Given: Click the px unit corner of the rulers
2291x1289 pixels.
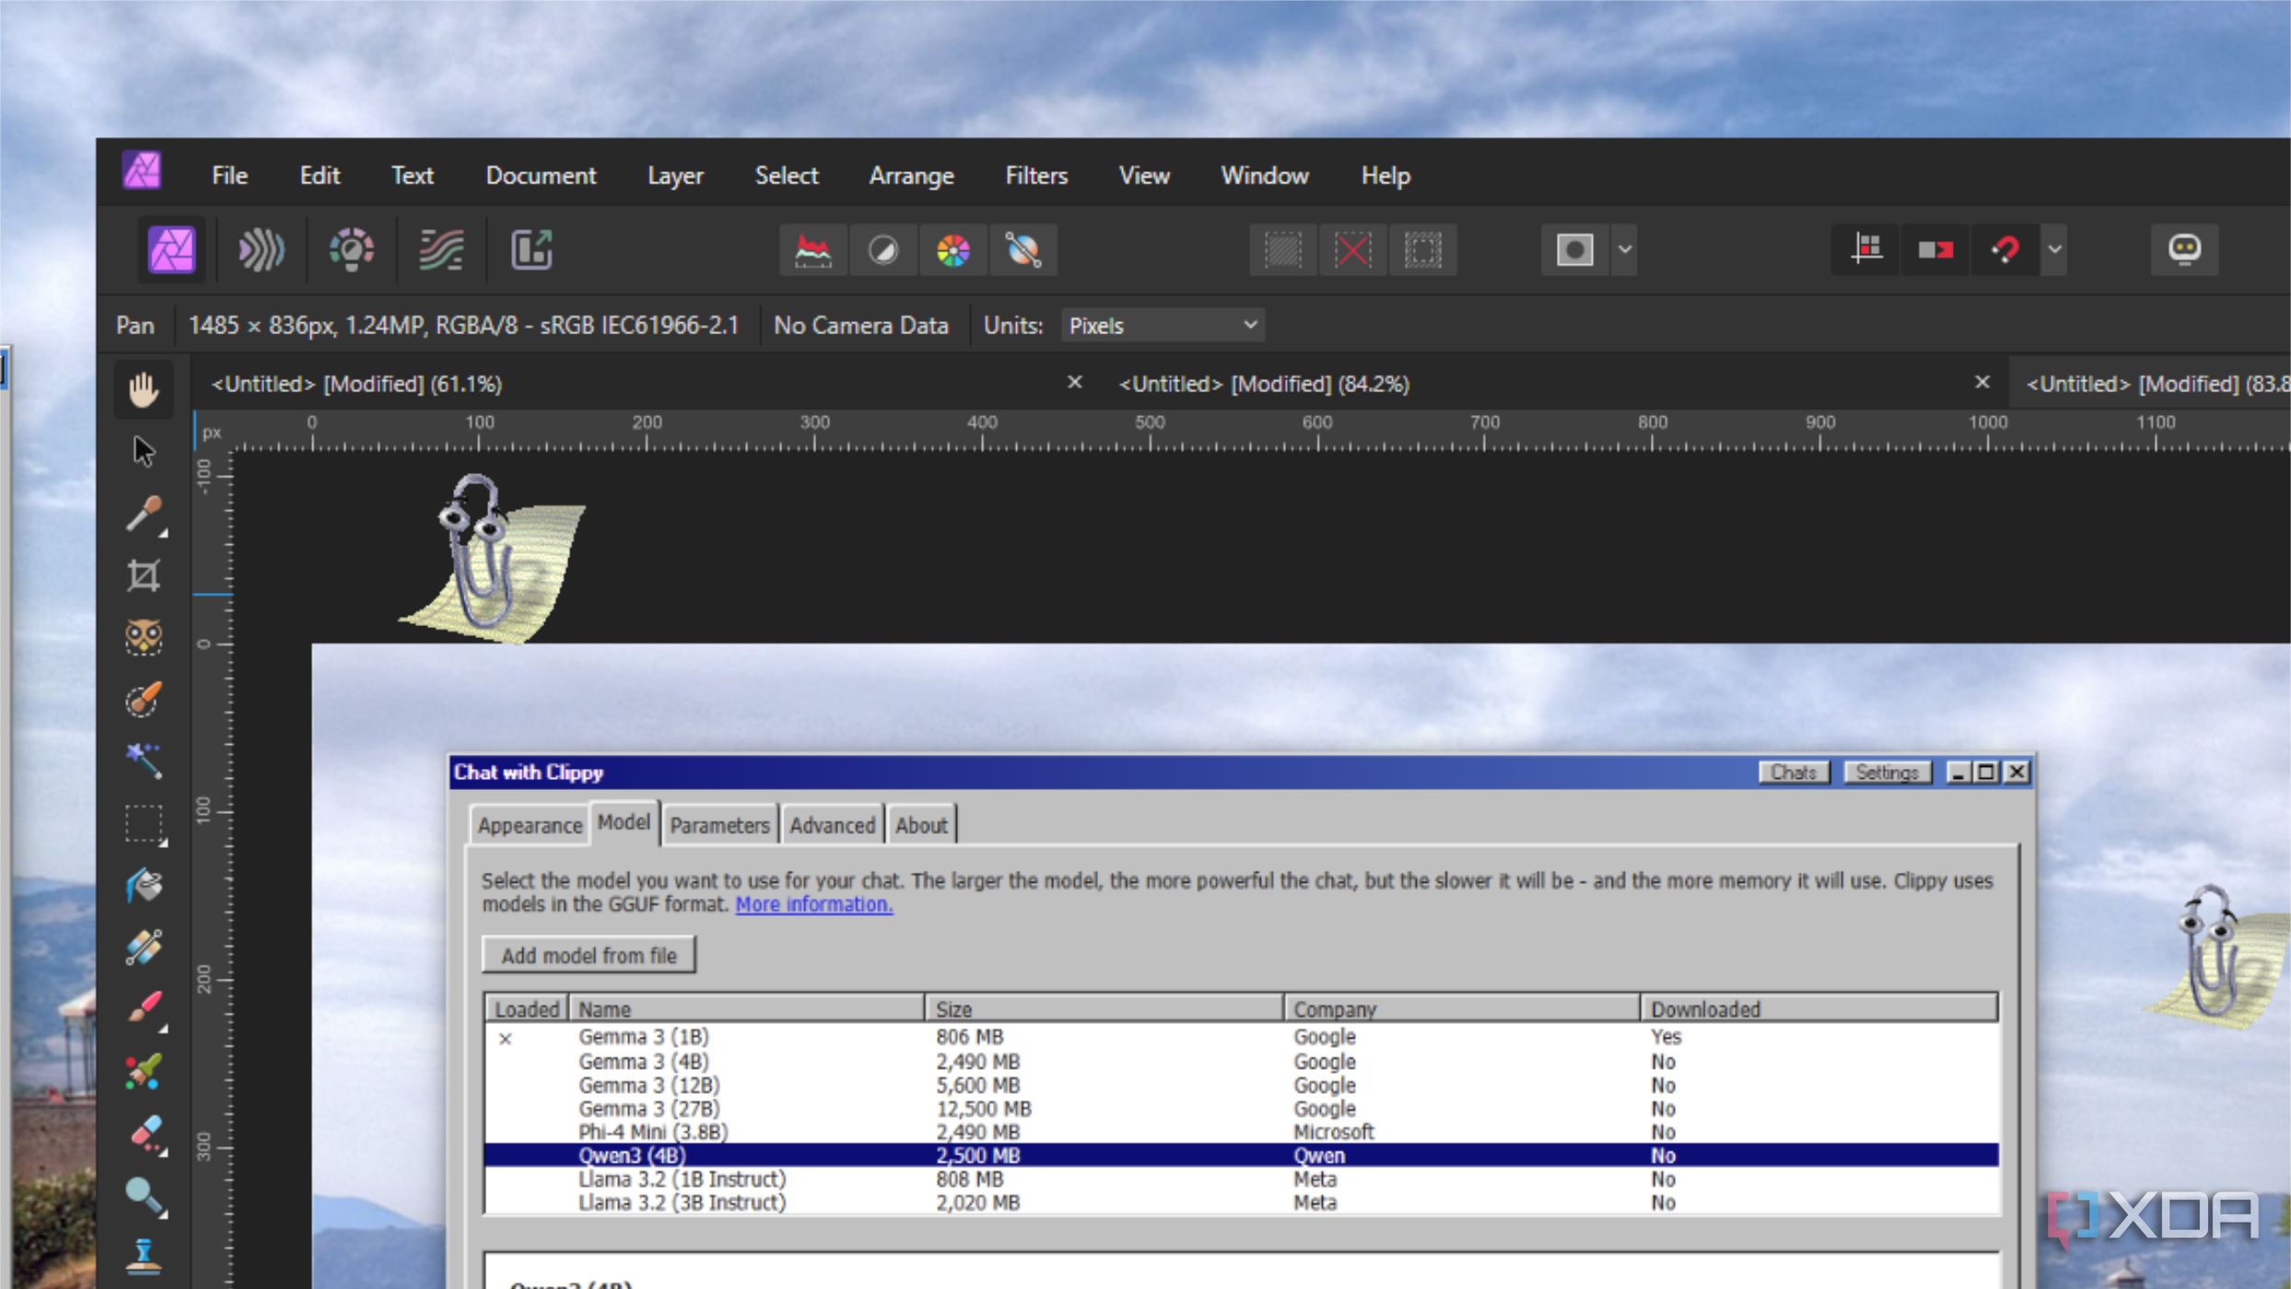Looking at the screenshot, I should [x=212, y=432].
